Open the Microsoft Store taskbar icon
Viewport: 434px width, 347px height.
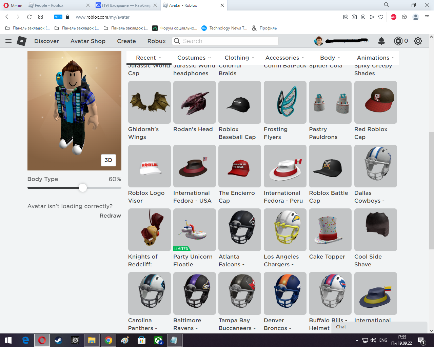[x=142, y=340]
